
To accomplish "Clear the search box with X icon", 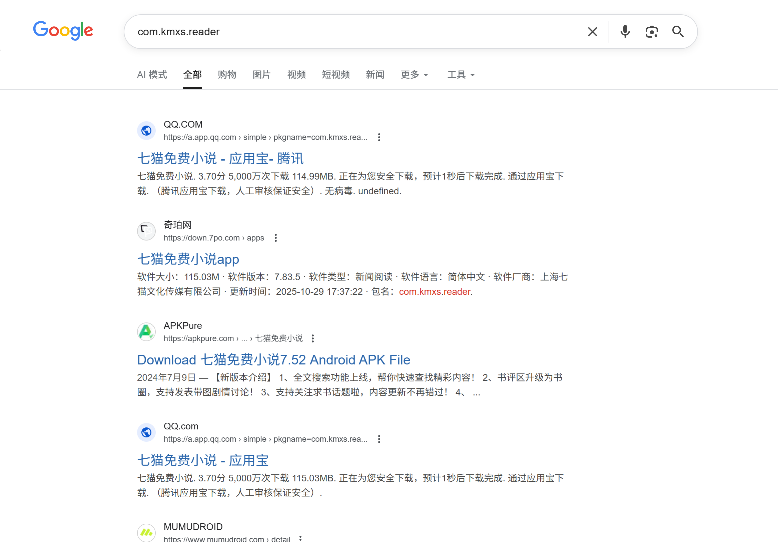I will [592, 32].
